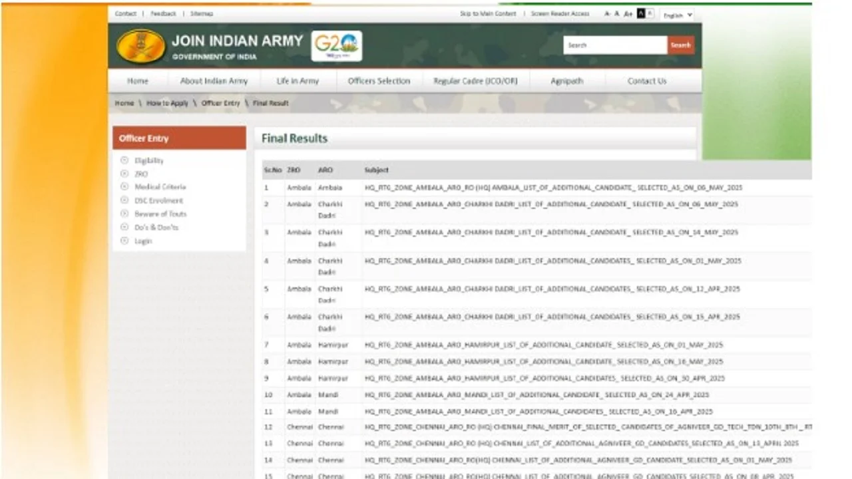This screenshot has height=479, width=852.
Task: Expand the About Indian Army menu
Action: pos(214,80)
